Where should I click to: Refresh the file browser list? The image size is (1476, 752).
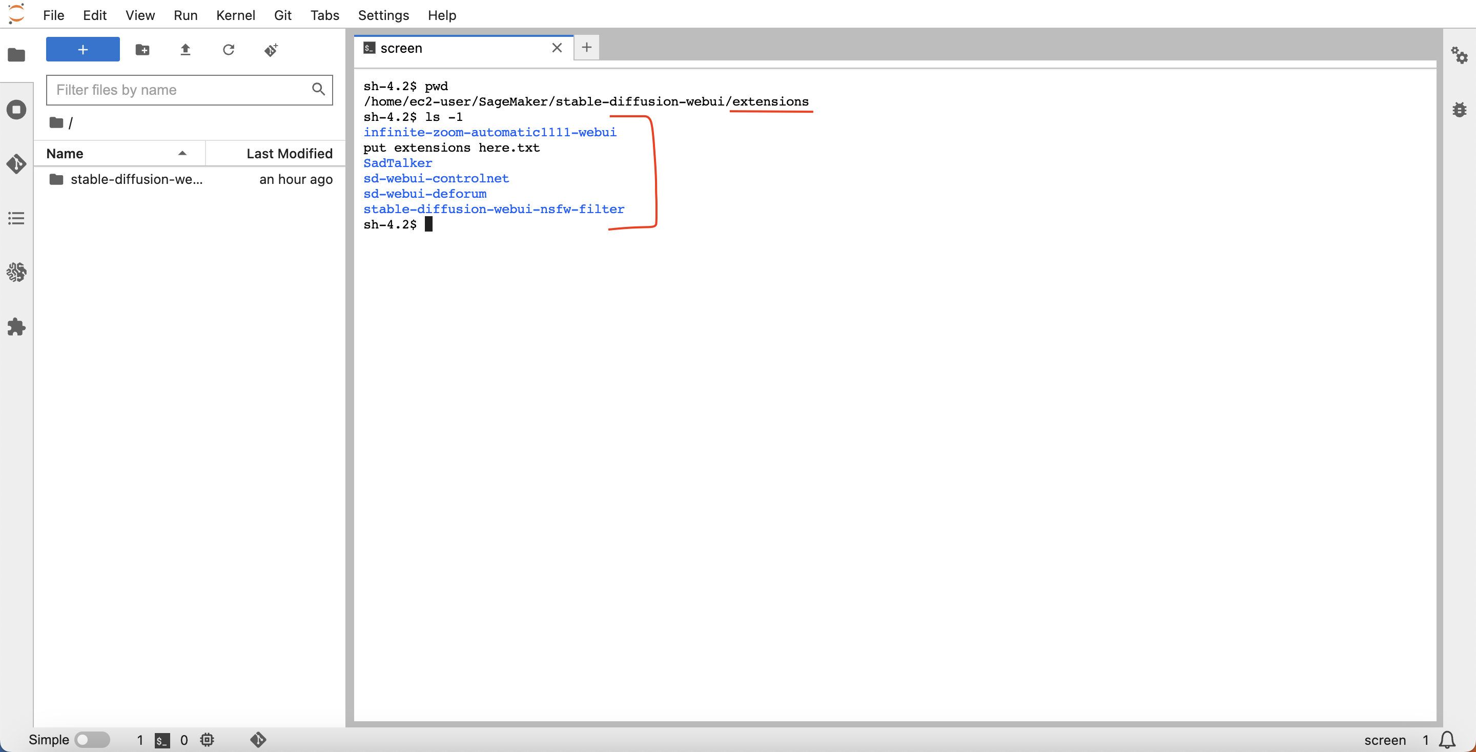tap(228, 50)
